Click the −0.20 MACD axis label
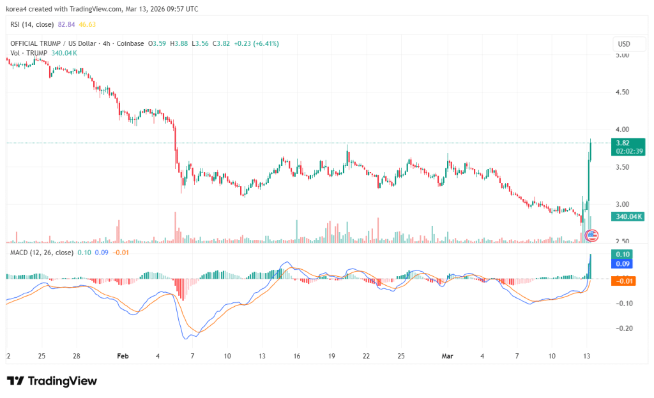 [625, 328]
